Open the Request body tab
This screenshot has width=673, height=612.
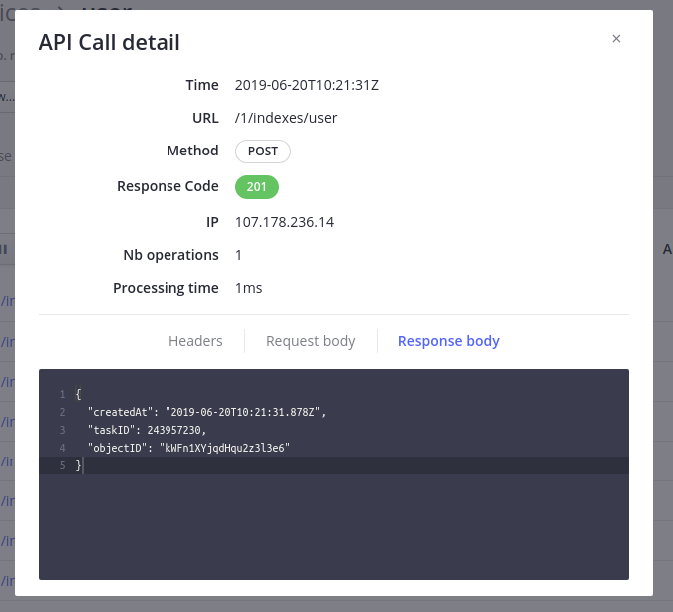click(310, 341)
